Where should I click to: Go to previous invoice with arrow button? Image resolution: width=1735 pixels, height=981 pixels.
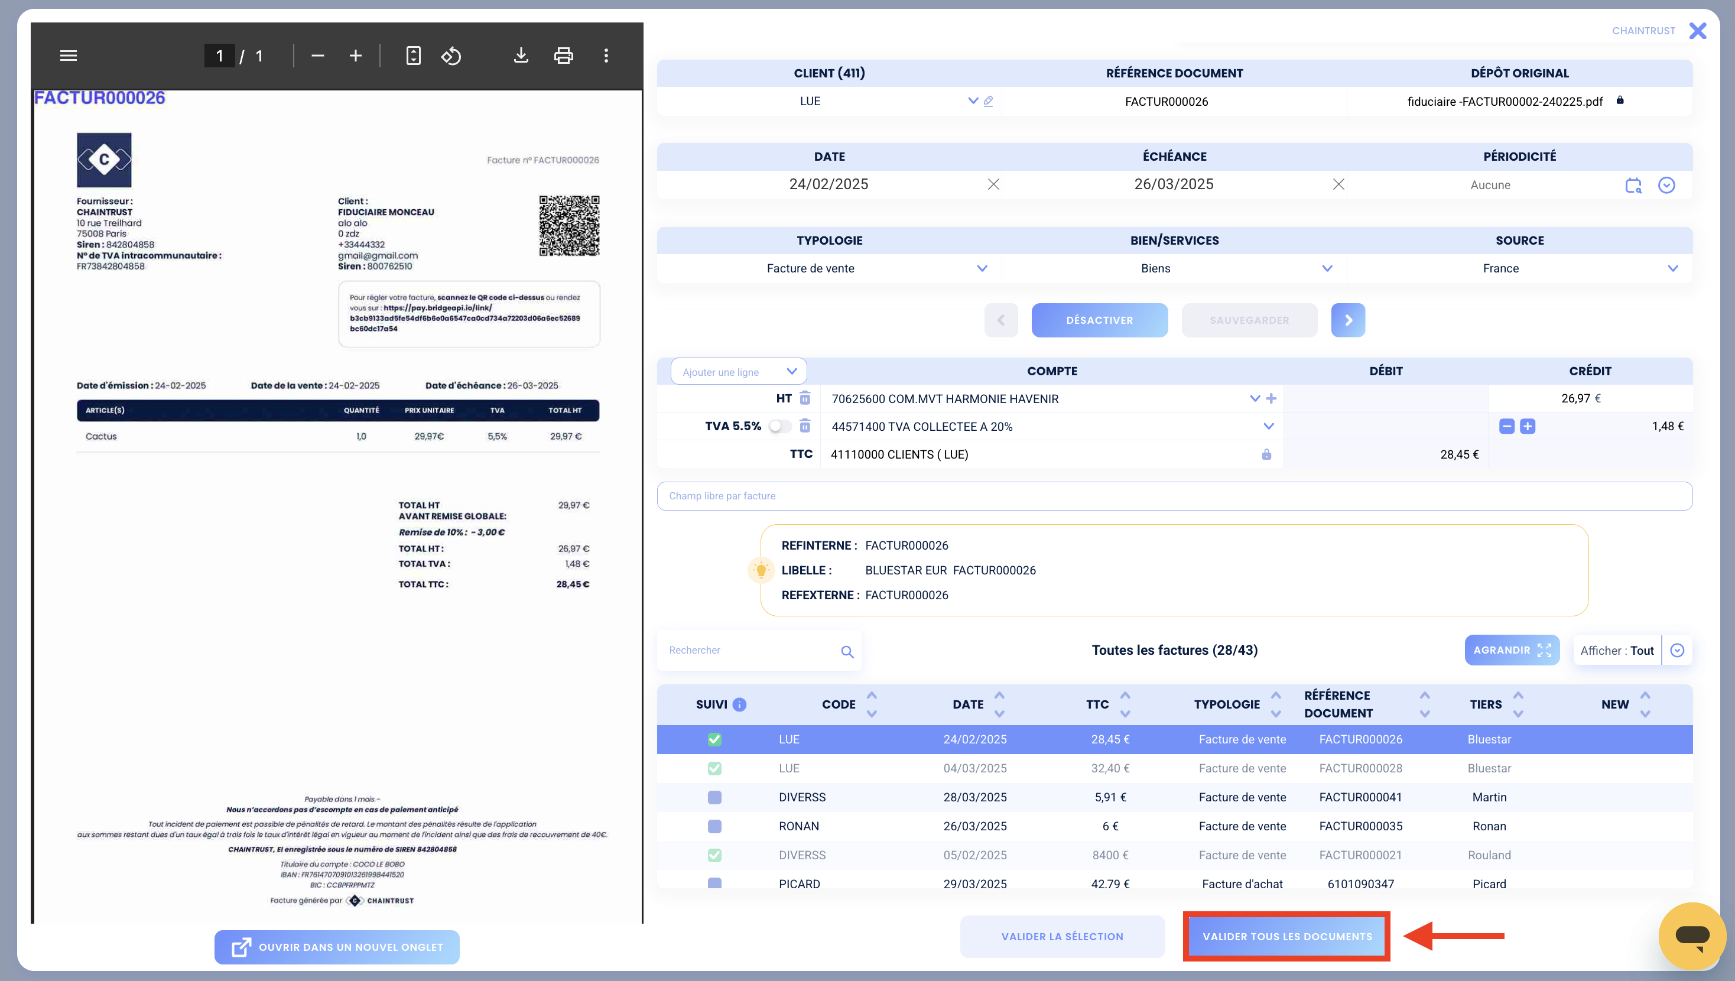tap(1001, 320)
